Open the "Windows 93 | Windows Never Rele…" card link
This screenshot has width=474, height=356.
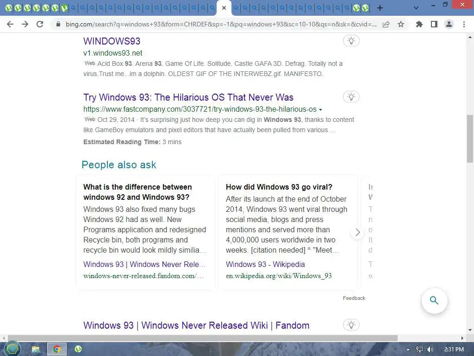(x=144, y=264)
